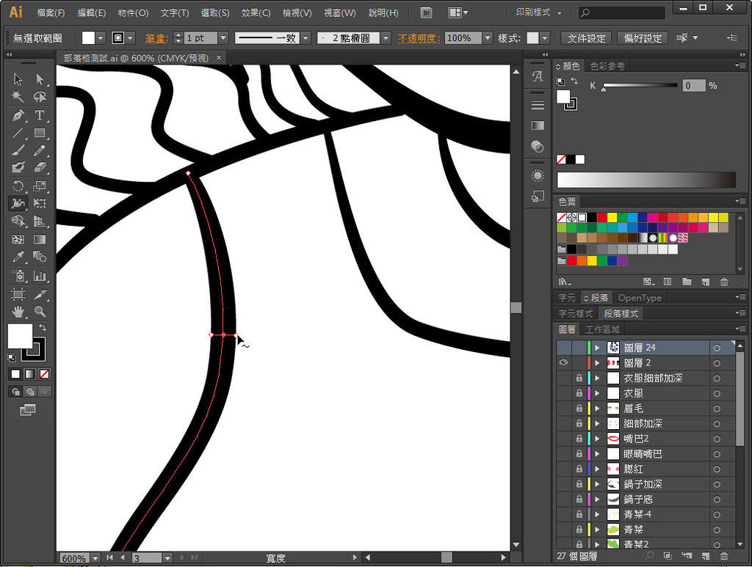
Task: Select the Pen tool
Action: tap(18, 115)
